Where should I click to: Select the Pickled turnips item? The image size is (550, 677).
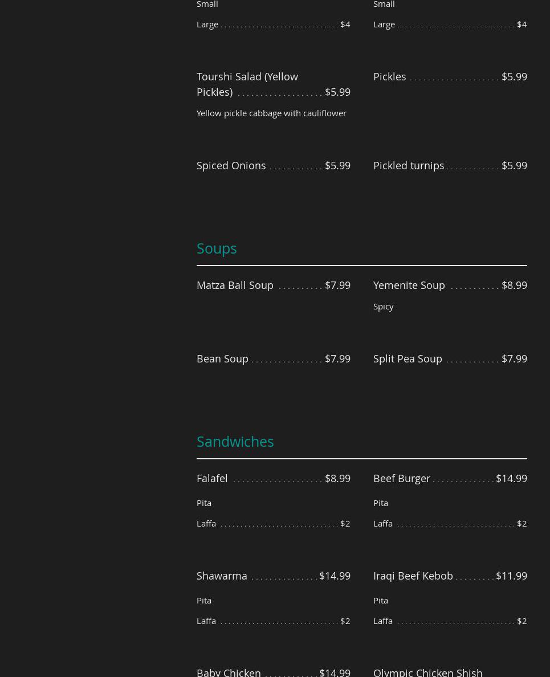click(x=409, y=165)
